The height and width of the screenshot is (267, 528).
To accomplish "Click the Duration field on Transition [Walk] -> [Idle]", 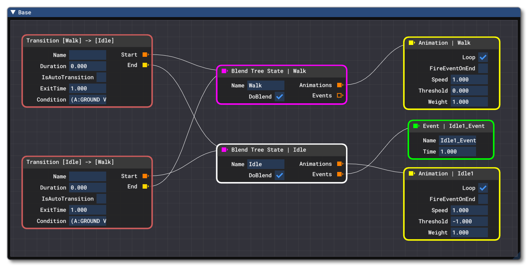I will (x=88, y=66).
